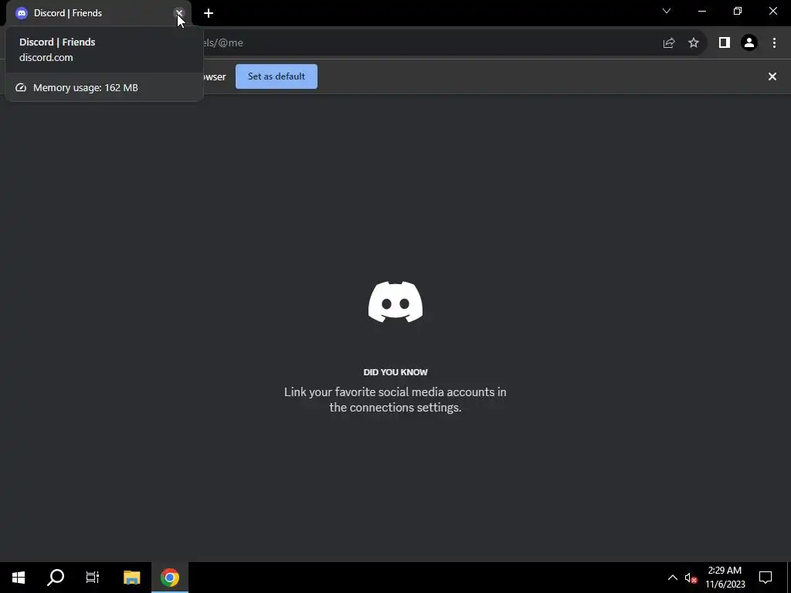This screenshot has height=593, width=791.
Task: Open the Windows Start menu
Action: 19,578
